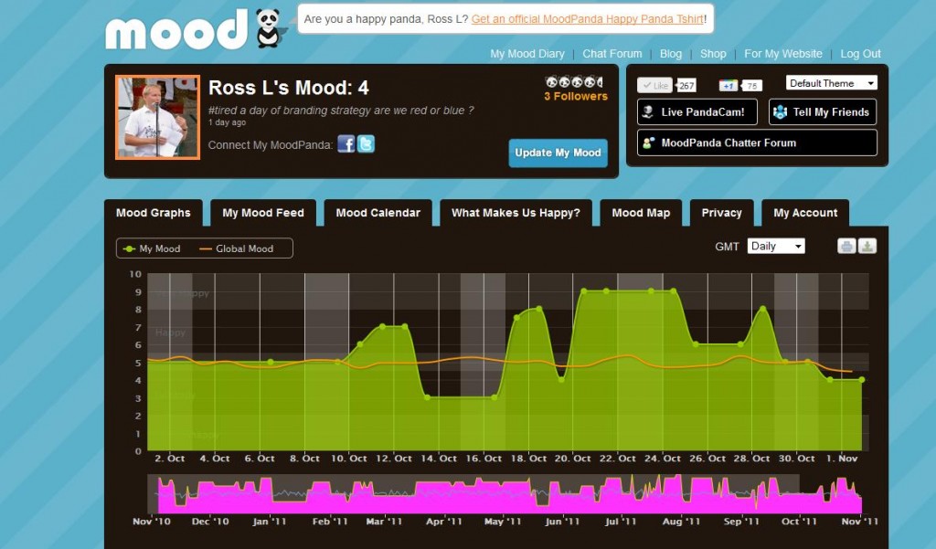Click the Facebook connect icon

(x=346, y=143)
